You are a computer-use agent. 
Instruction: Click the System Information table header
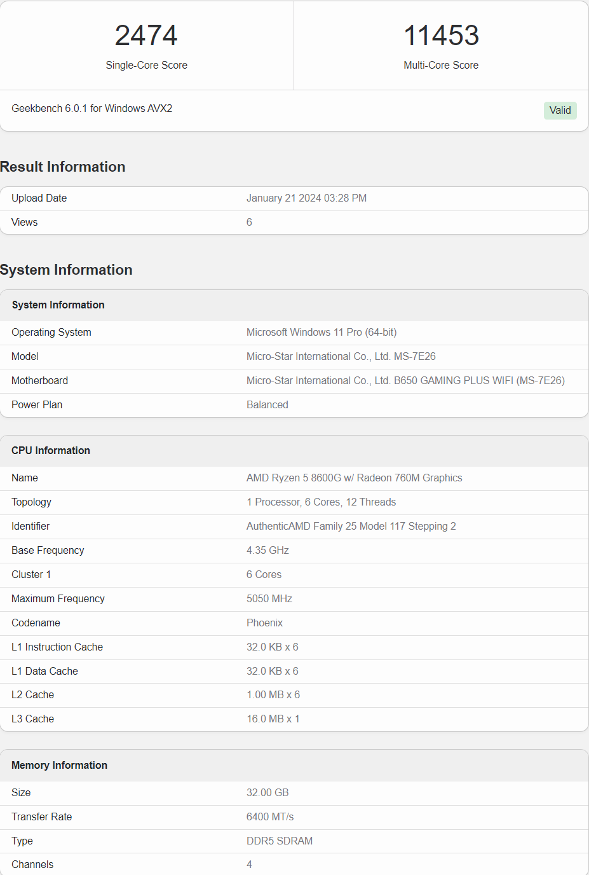[x=58, y=305]
